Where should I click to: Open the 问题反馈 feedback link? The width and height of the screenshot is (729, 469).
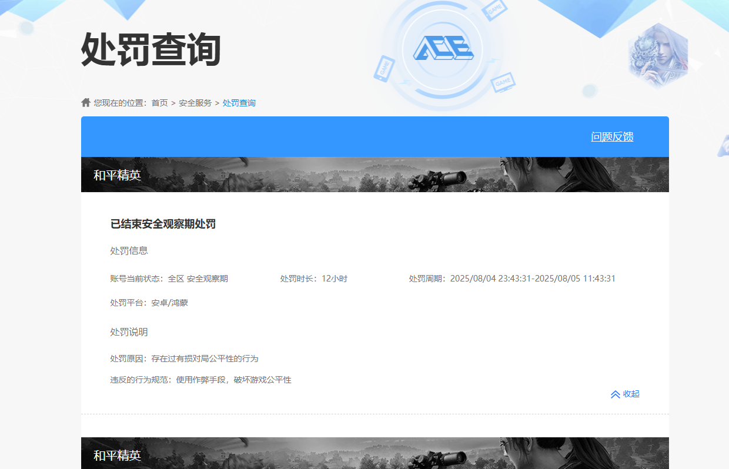point(612,137)
